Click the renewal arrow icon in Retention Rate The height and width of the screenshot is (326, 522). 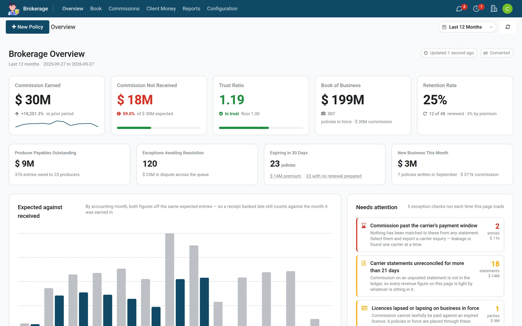coord(425,114)
